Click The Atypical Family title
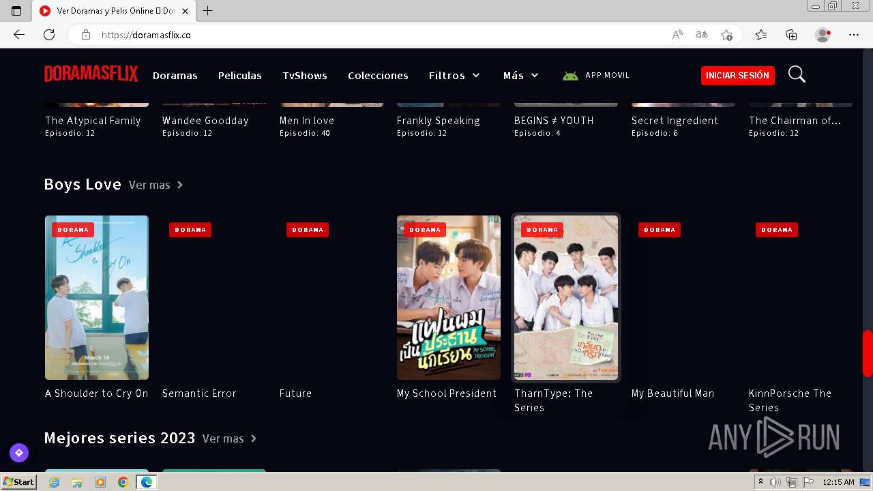The image size is (873, 491). (93, 121)
